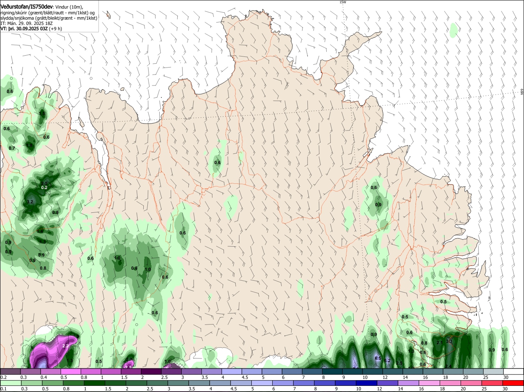
Task: Select the darkest purple 2–2.5 snow legend swatch
Action: click(x=151, y=371)
